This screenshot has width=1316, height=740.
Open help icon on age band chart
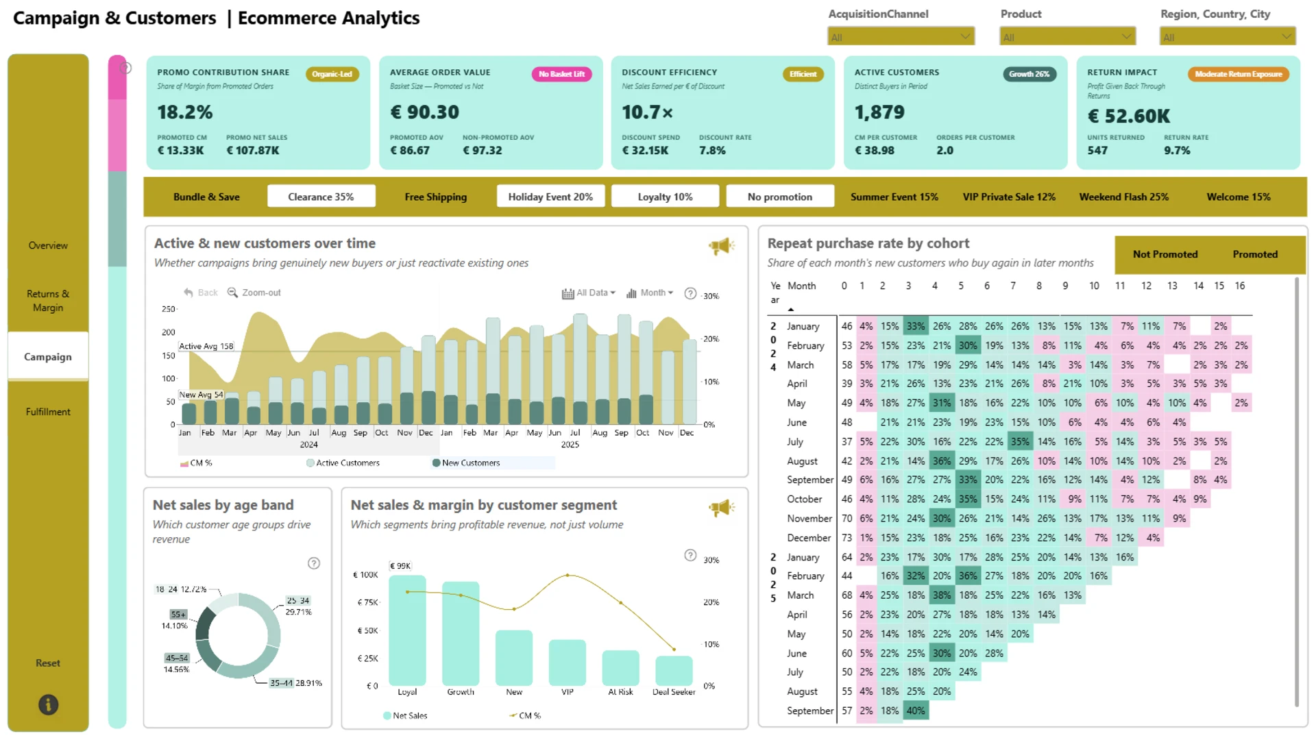click(x=313, y=563)
